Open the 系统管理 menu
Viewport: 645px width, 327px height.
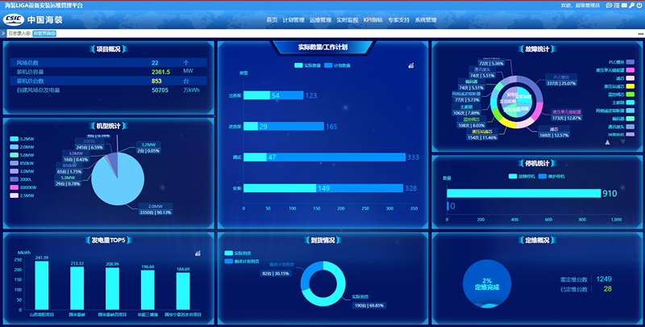tap(426, 19)
